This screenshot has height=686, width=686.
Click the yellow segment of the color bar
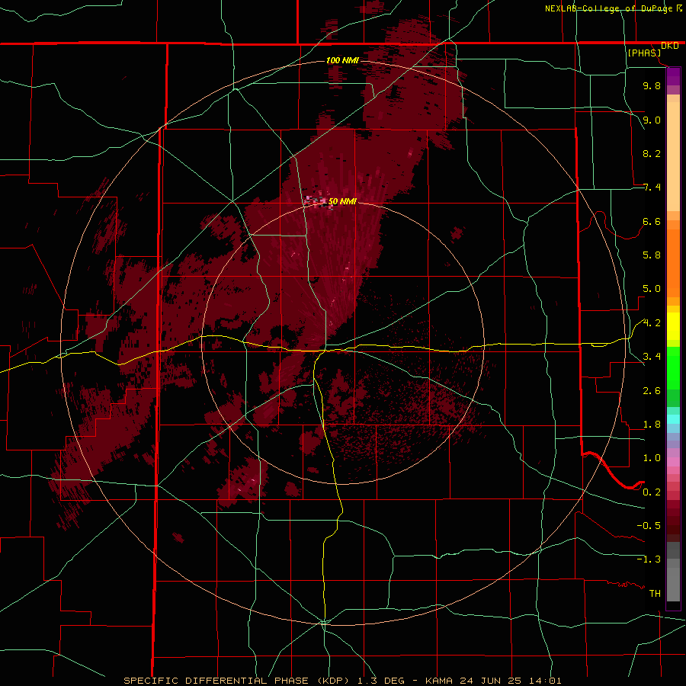coord(673,326)
